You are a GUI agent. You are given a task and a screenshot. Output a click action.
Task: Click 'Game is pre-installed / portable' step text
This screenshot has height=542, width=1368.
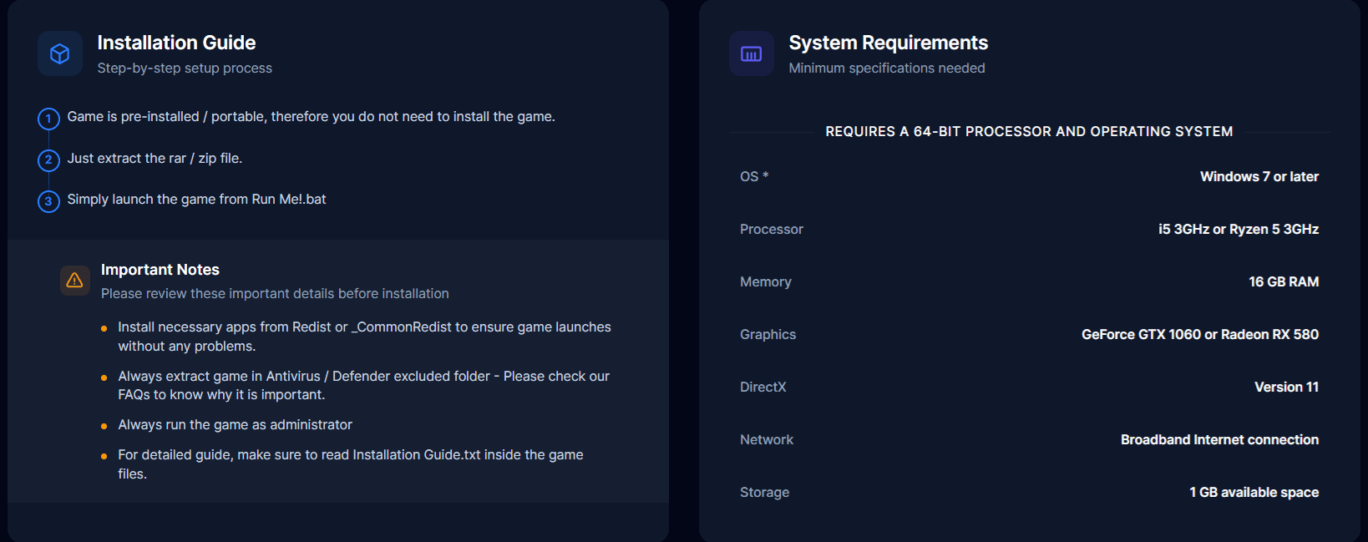click(311, 117)
